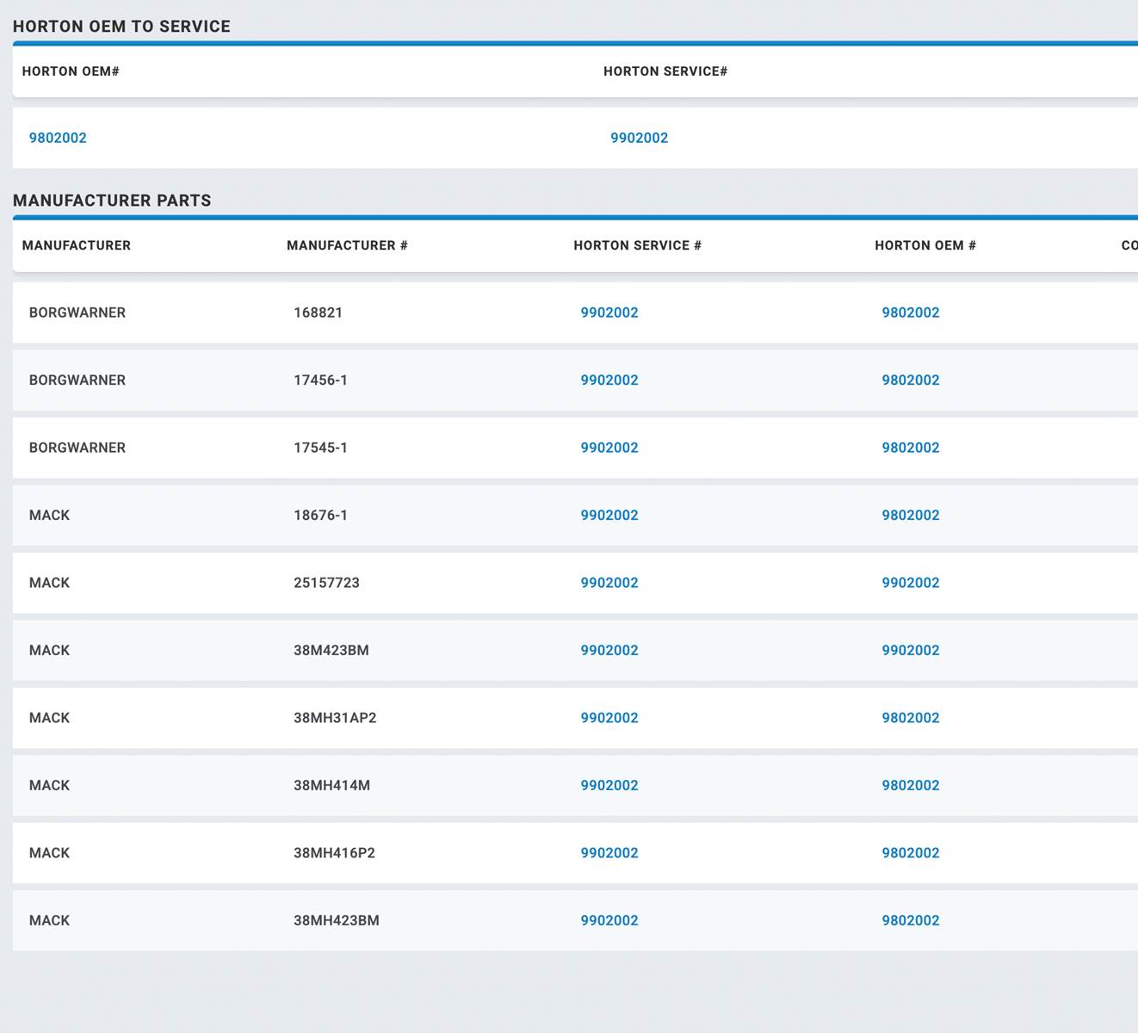The image size is (1138, 1033).
Task: Open OEM link for Mack 38MH31AP2
Action: [910, 718]
